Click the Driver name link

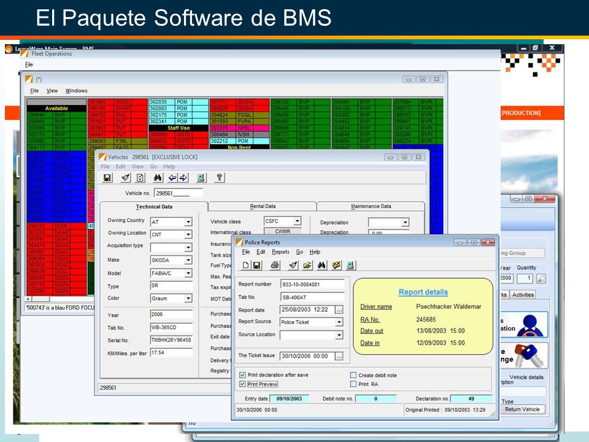point(376,307)
